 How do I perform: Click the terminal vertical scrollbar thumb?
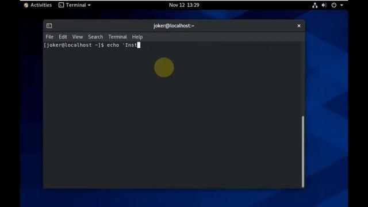pos(303,151)
